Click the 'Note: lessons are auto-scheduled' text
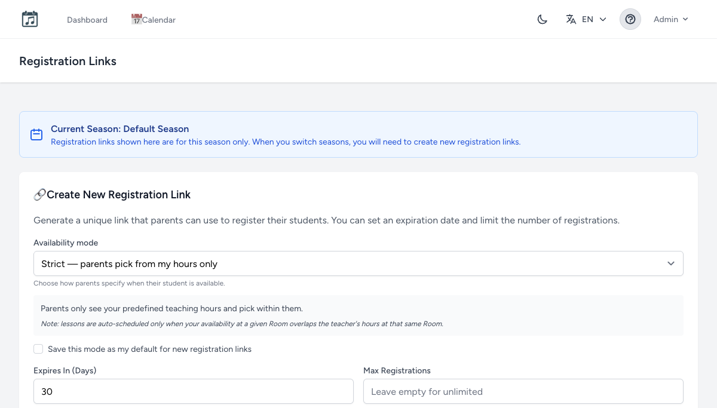Screen dimensions: 717x408 [242, 324]
